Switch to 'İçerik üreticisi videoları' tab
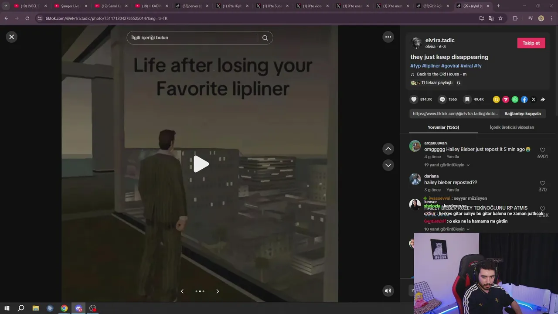The image size is (558, 314). [512, 127]
